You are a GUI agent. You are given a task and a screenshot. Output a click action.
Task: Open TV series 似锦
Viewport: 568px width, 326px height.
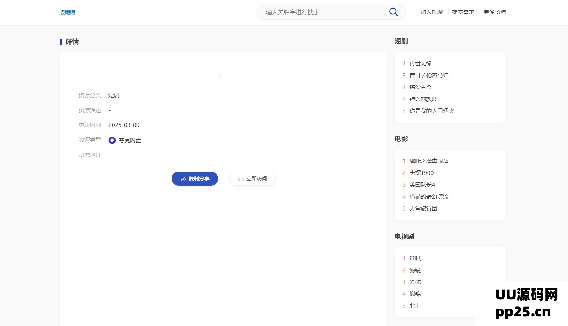pyautogui.click(x=415, y=294)
